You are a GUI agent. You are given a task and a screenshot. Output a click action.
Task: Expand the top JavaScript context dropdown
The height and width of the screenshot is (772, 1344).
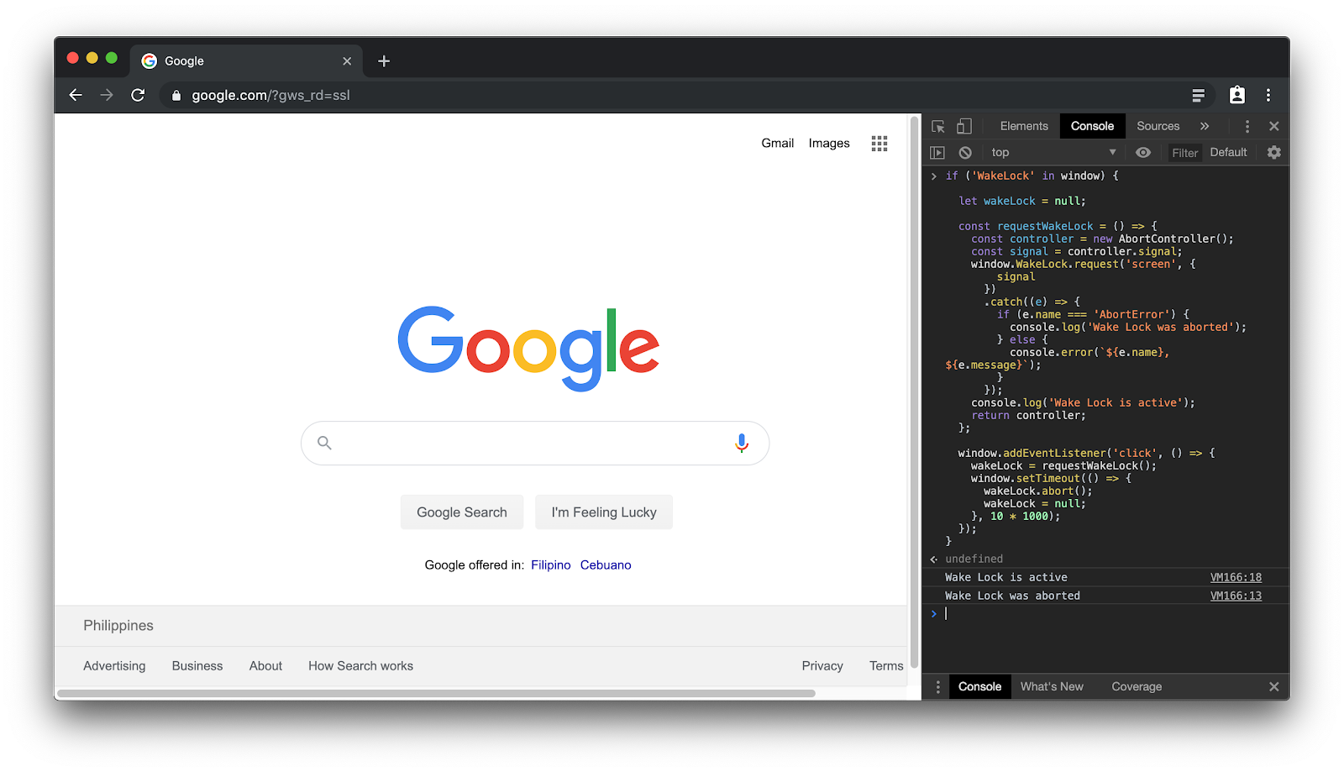(1053, 153)
